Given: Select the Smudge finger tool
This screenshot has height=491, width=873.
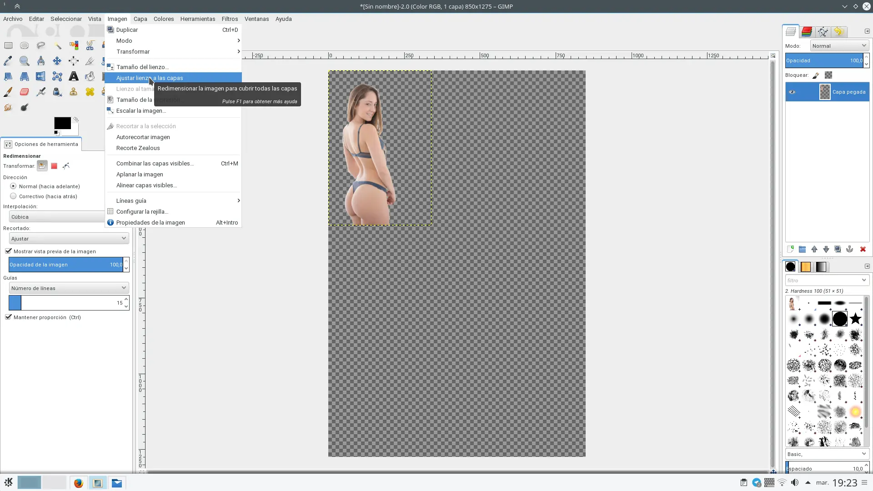Looking at the screenshot, I should [x=8, y=107].
